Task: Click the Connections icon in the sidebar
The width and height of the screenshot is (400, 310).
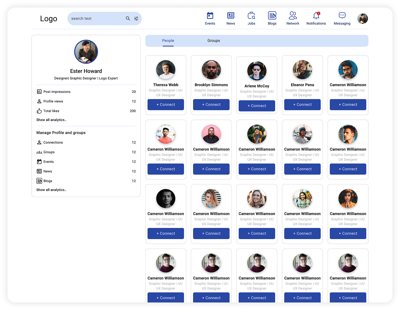Action: pos(39,142)
